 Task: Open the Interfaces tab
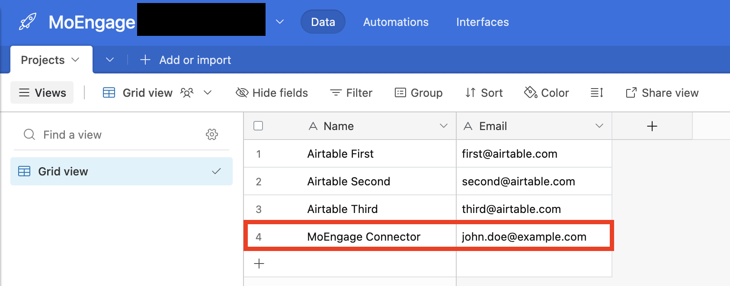coord(483,22)
